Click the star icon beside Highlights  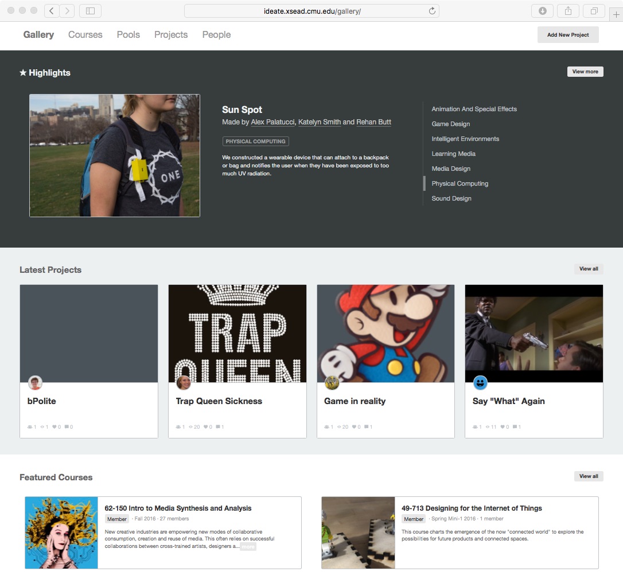click(23, 72)
